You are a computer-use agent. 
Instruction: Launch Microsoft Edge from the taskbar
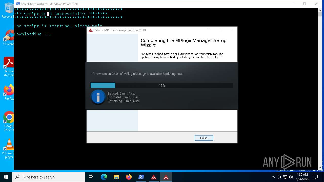point(104,177)
